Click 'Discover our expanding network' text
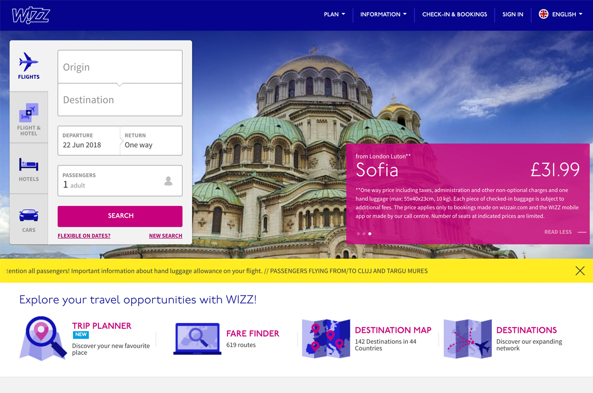Viewport: 593px width, 393px height. 529,345
